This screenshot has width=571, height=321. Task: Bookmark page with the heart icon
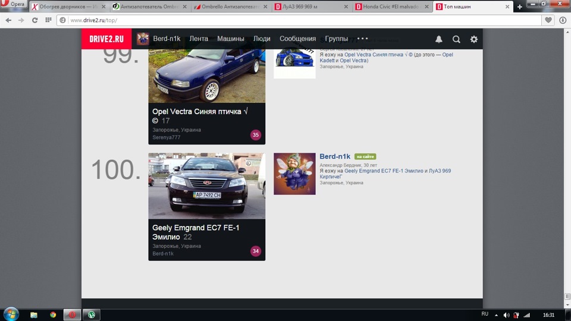pos(548,20)
